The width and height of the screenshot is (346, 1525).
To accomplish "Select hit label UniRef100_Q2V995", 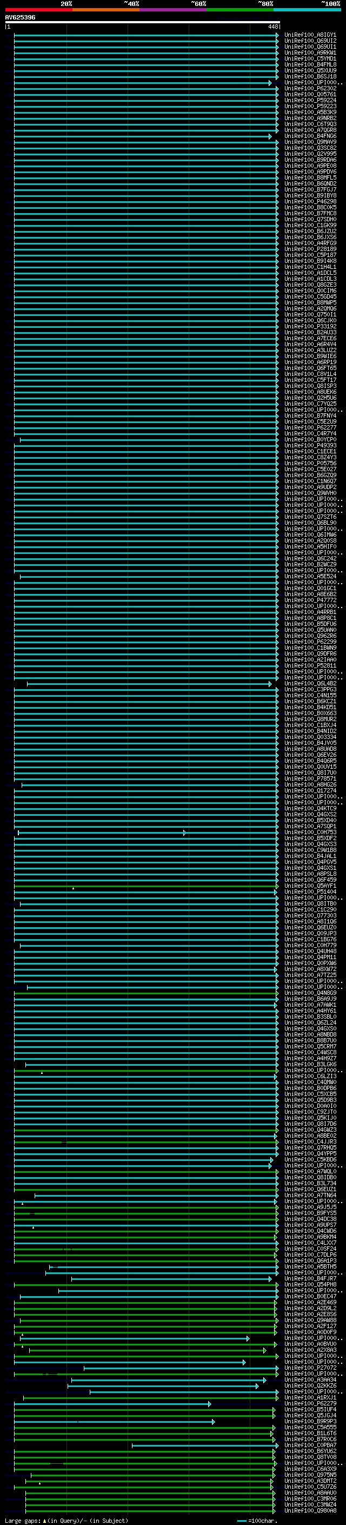I will pos(310,154).
